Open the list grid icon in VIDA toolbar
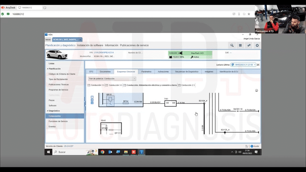 240,45
